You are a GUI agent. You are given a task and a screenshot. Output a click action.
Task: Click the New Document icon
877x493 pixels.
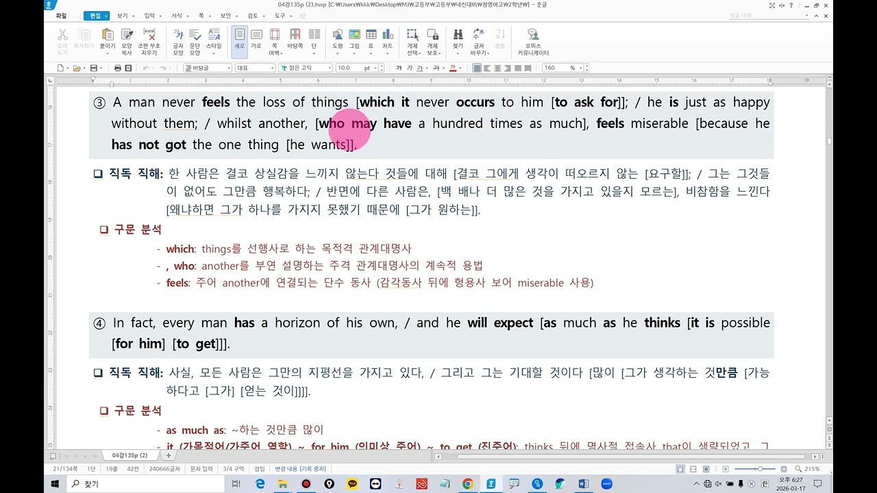click(x=61, y=68)
